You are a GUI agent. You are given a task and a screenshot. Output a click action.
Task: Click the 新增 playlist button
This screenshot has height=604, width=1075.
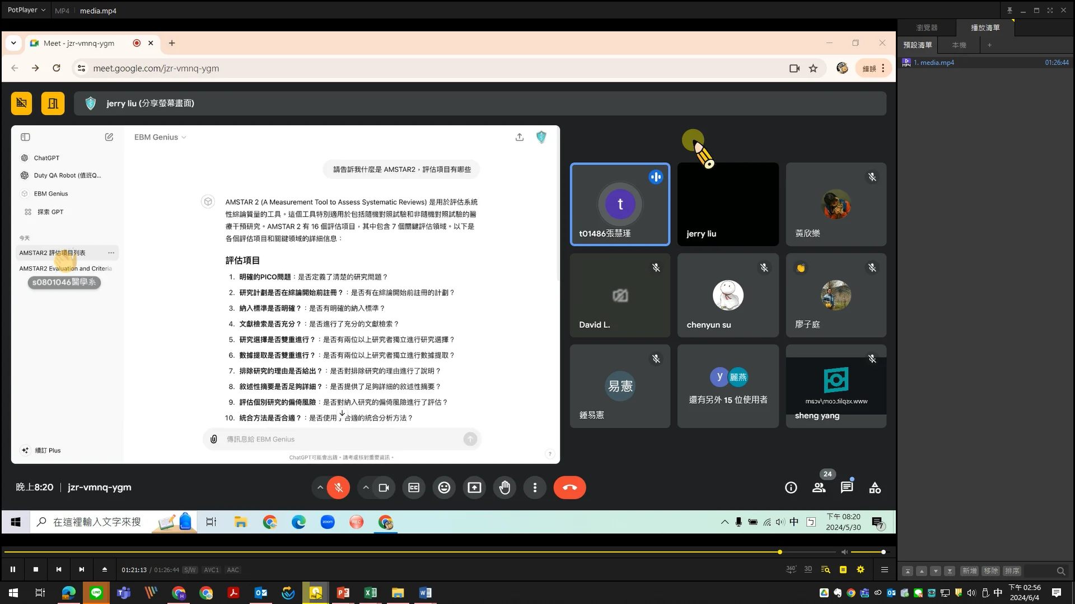click(969, 571)
